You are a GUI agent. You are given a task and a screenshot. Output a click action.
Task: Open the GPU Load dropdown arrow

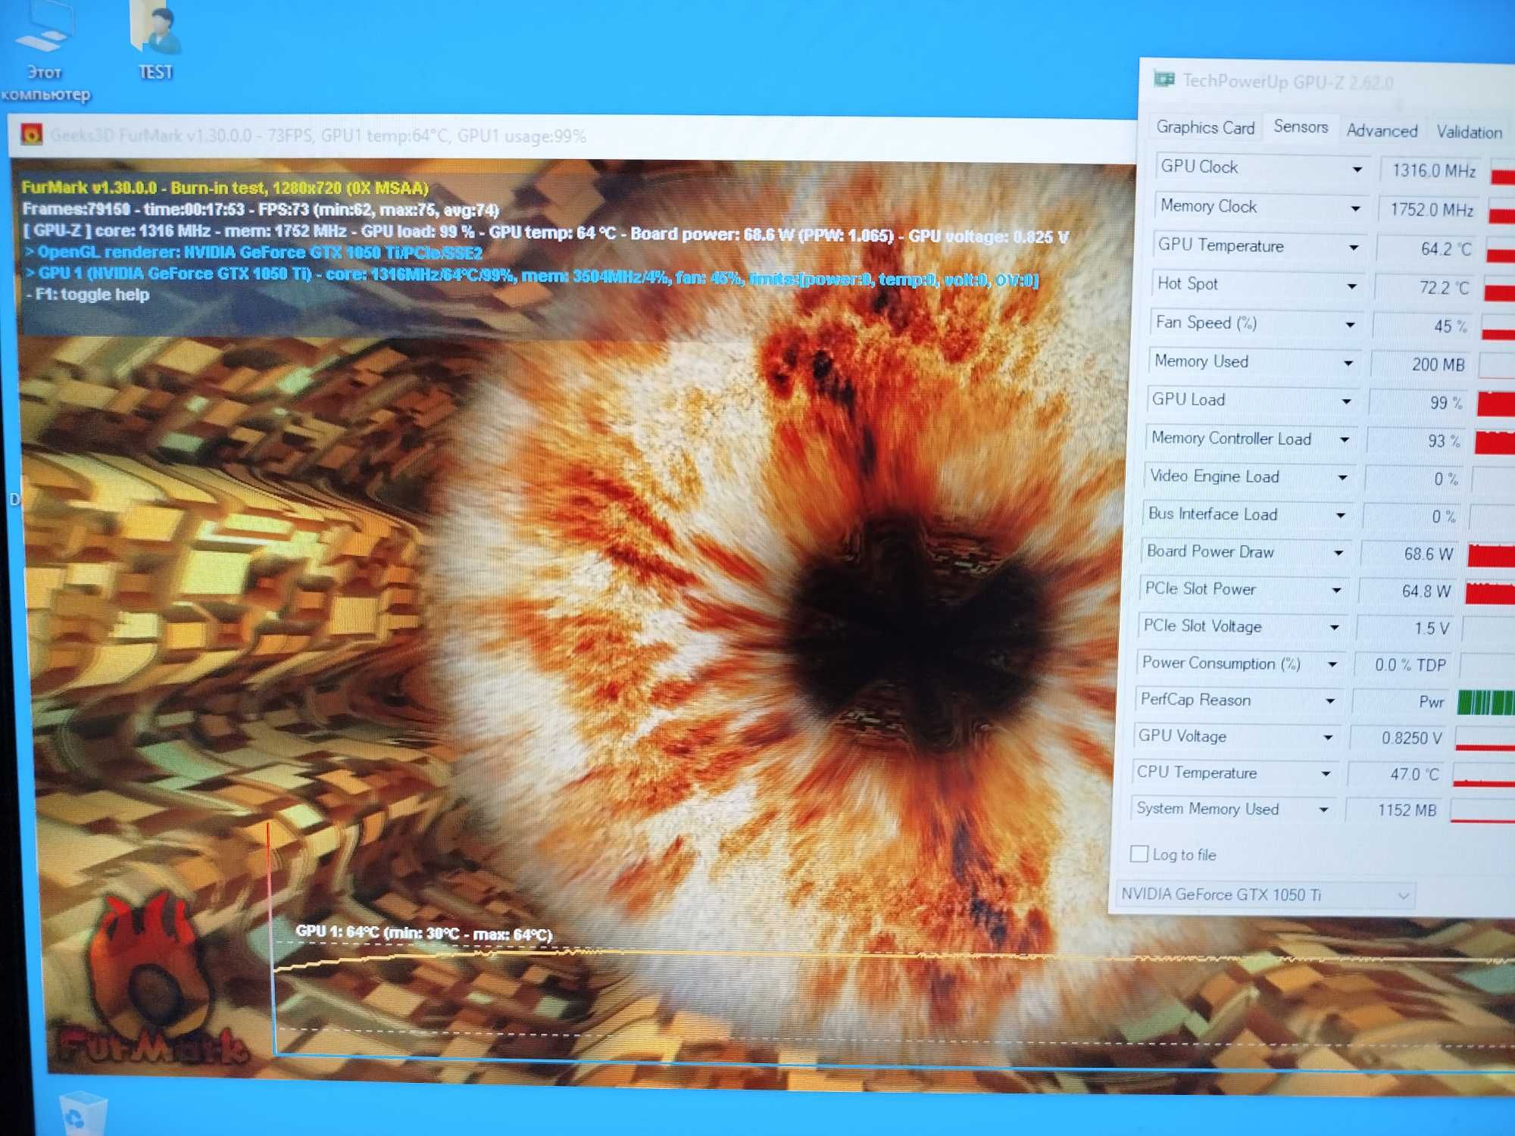1346,401
